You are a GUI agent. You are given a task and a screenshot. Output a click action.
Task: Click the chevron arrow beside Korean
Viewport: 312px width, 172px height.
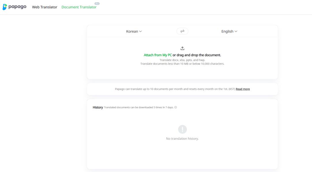141,31
